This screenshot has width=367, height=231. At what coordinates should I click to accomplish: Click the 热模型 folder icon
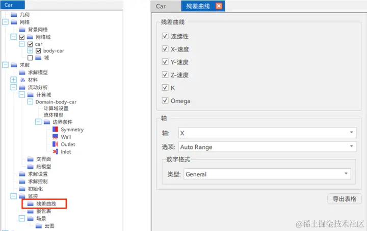31,167
